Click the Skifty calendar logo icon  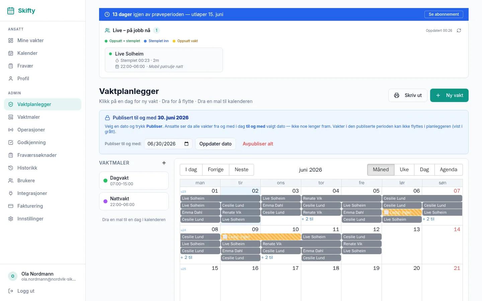click(x=11, y=11)
